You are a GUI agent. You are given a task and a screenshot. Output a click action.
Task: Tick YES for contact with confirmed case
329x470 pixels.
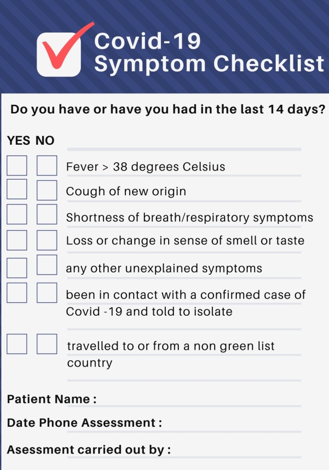tap(17, 293)
